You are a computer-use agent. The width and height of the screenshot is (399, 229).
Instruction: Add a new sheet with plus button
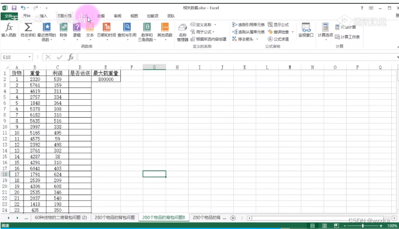coord(233,218)
